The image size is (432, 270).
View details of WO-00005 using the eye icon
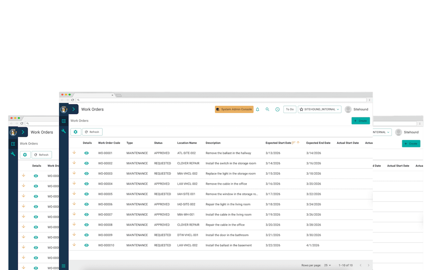(86, 194)
